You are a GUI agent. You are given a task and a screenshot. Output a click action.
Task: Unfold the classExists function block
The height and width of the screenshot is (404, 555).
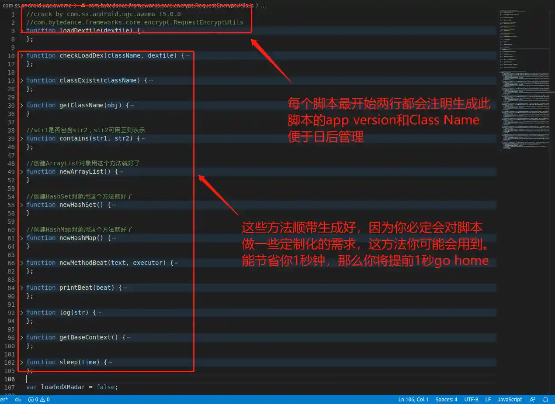pyautogui.click(x=21, y=81)
